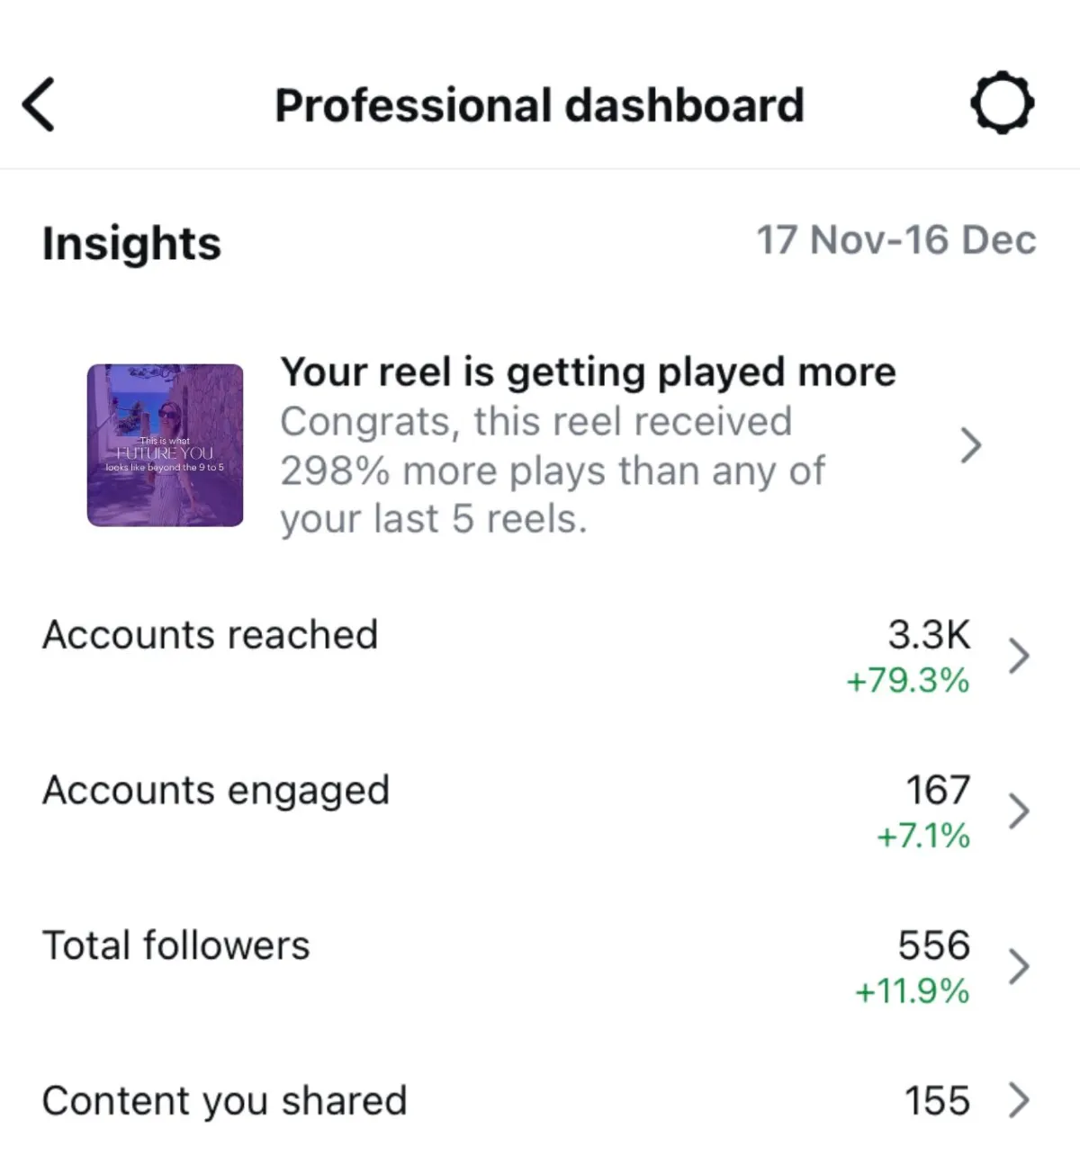
Task: Expand the Content you shared chevron
Action: click(1018, 1100)
